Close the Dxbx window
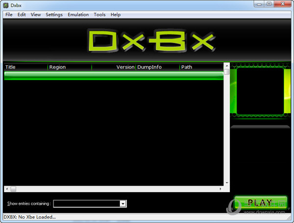The image size is (294, 223). 283,4
